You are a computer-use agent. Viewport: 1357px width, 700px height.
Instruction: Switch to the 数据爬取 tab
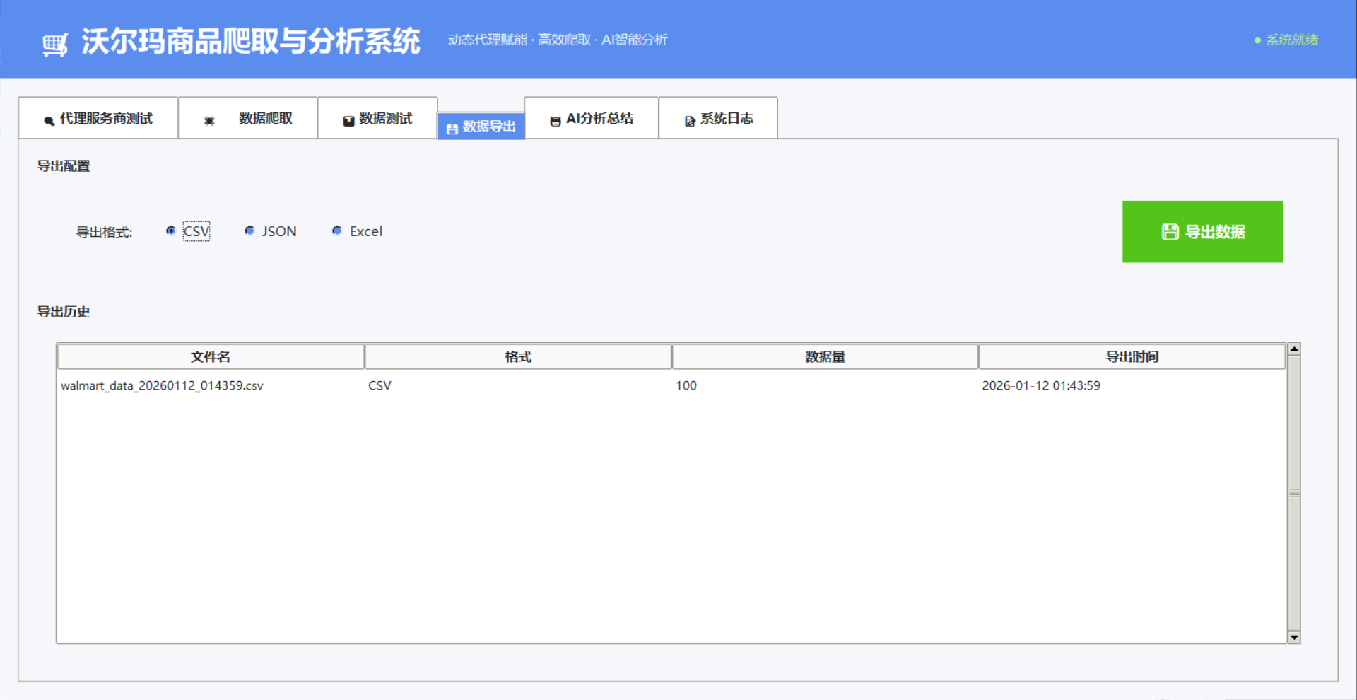tap(248, 118)
